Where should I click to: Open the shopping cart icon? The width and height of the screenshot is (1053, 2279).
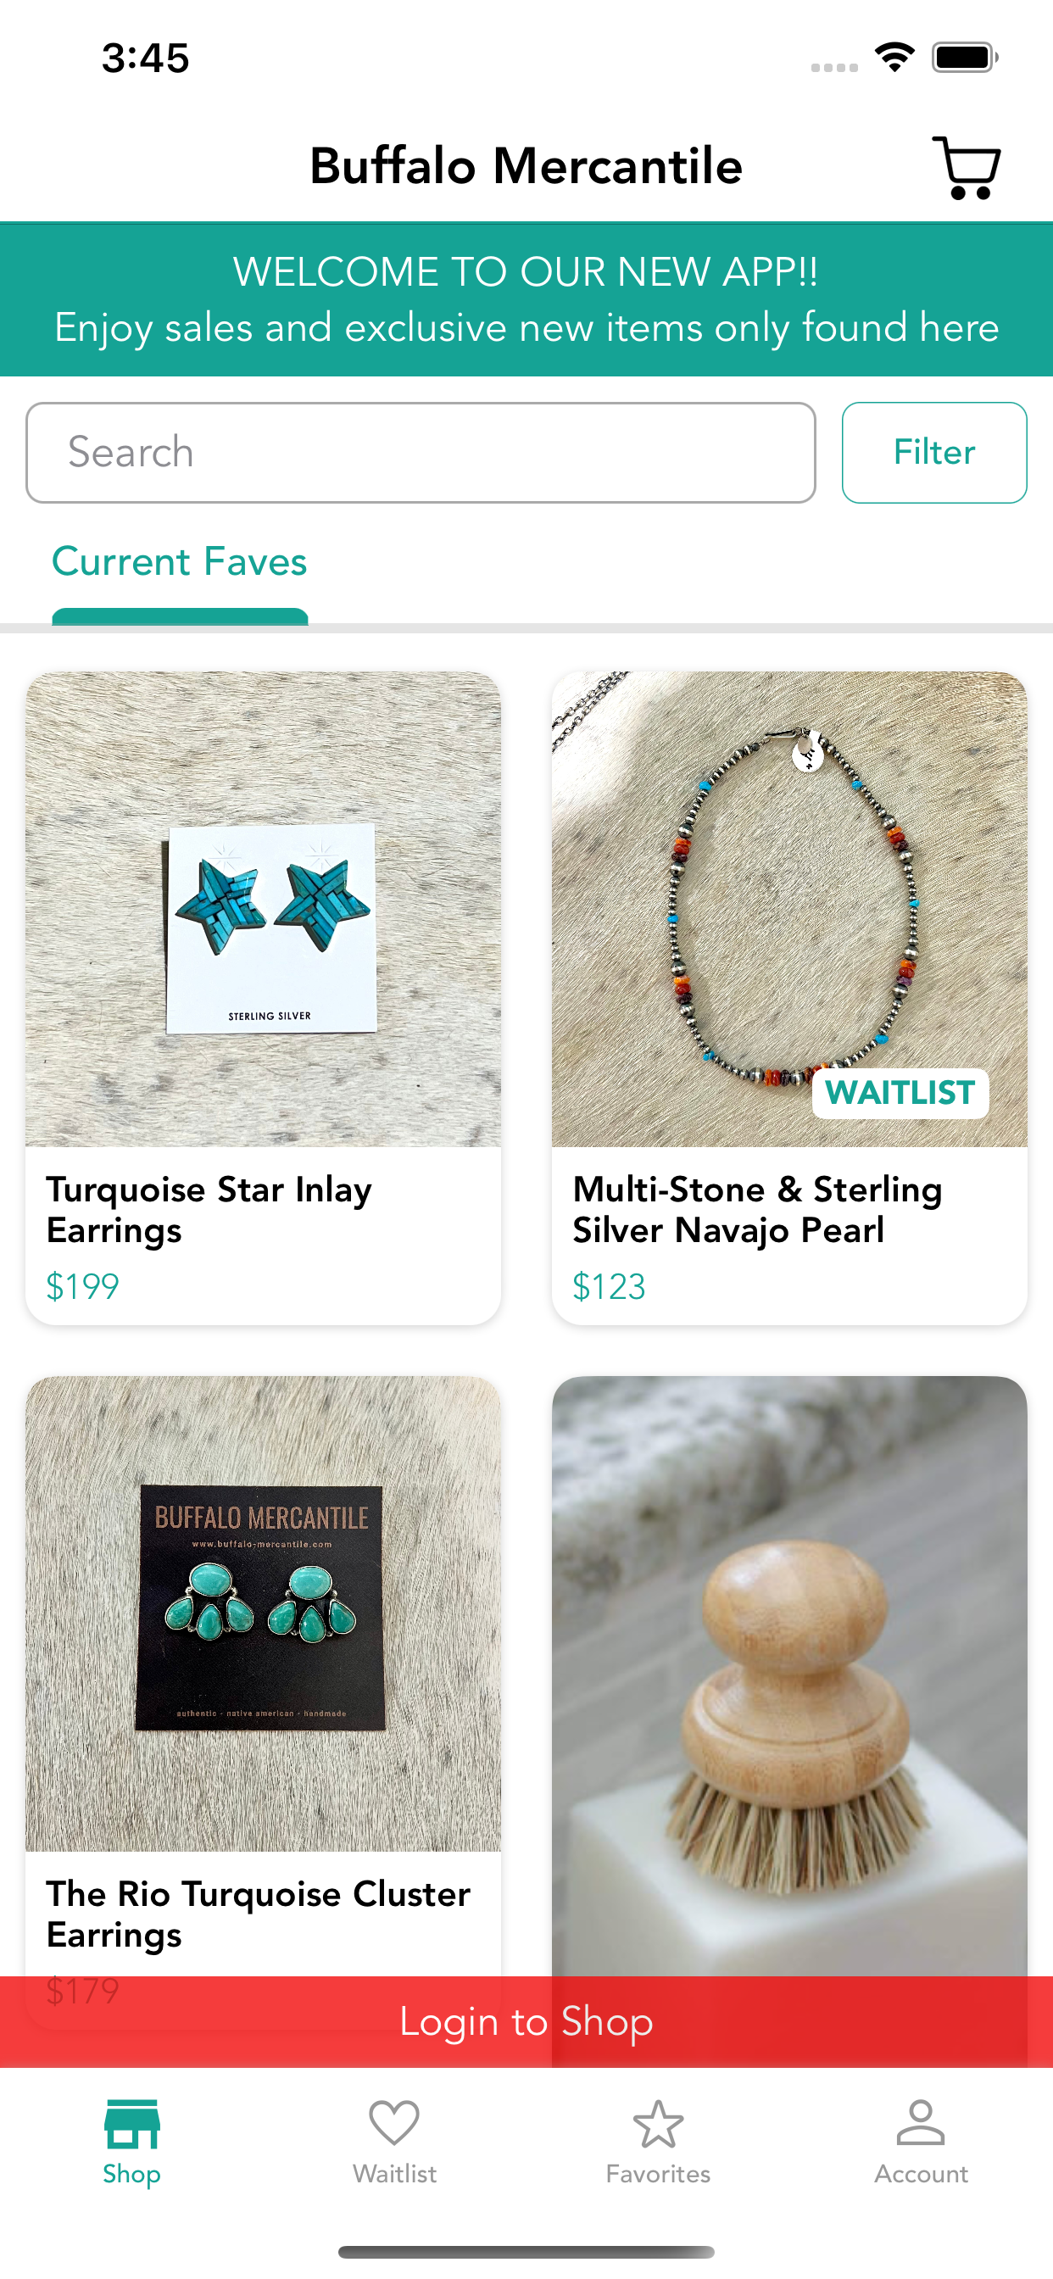click(x=966, y=167)
